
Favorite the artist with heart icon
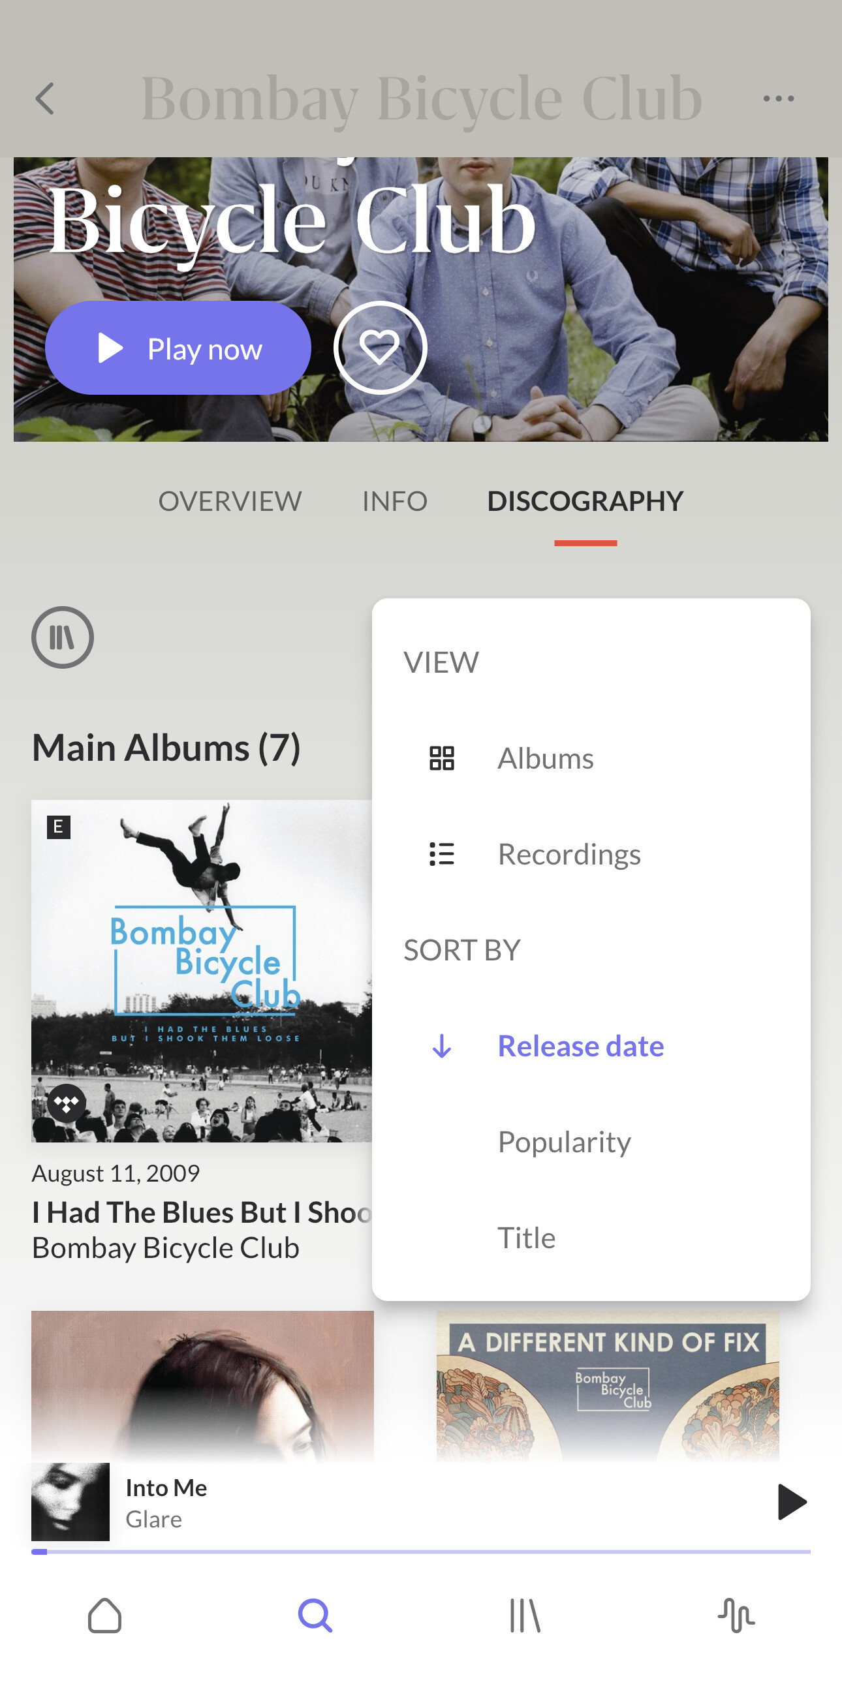point(380,348)
